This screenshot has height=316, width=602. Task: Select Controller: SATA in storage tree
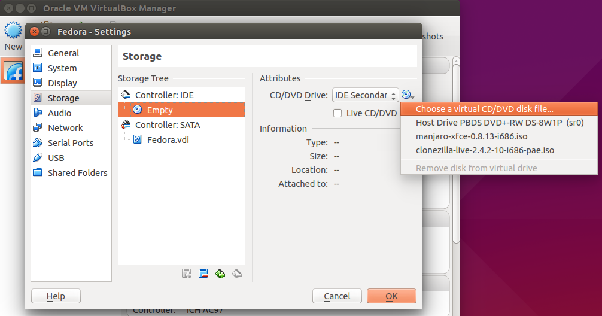(181, 125)
